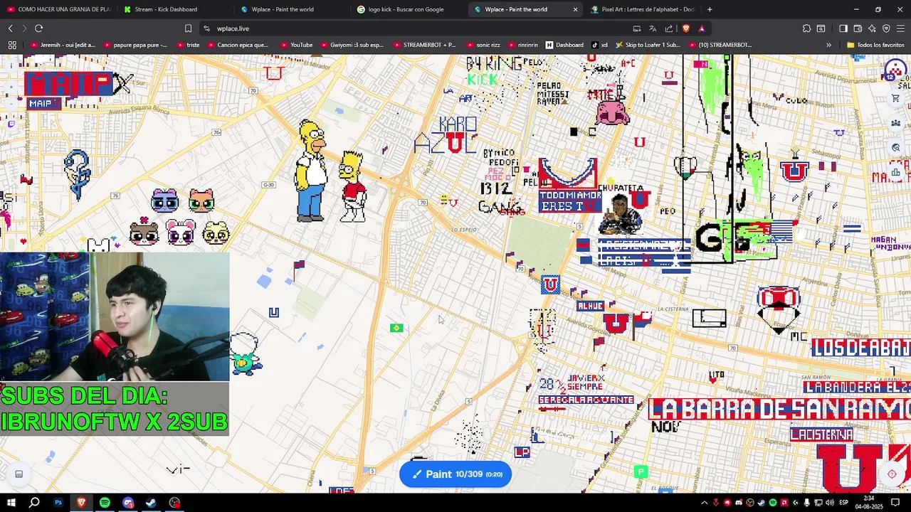Click the share page icon
The height and width of the screenshot is (512, 911).
pyautogui.click(x=669, y=28)
